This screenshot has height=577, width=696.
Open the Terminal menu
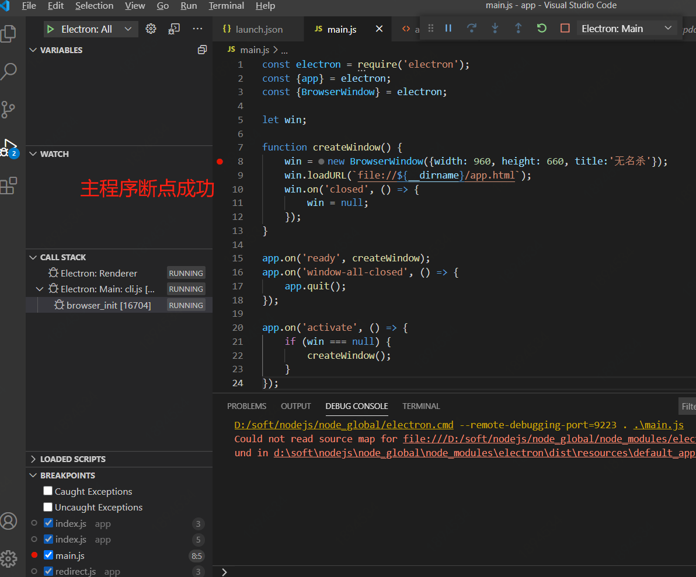tap(227, 6)
